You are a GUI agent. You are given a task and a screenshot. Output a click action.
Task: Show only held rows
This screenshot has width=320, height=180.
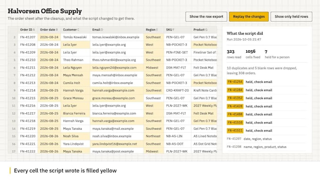pyautogui.click(x=291, y=16)
